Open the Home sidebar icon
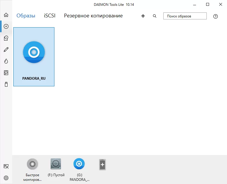The image size is (227, 184). (x=6, y=15)
